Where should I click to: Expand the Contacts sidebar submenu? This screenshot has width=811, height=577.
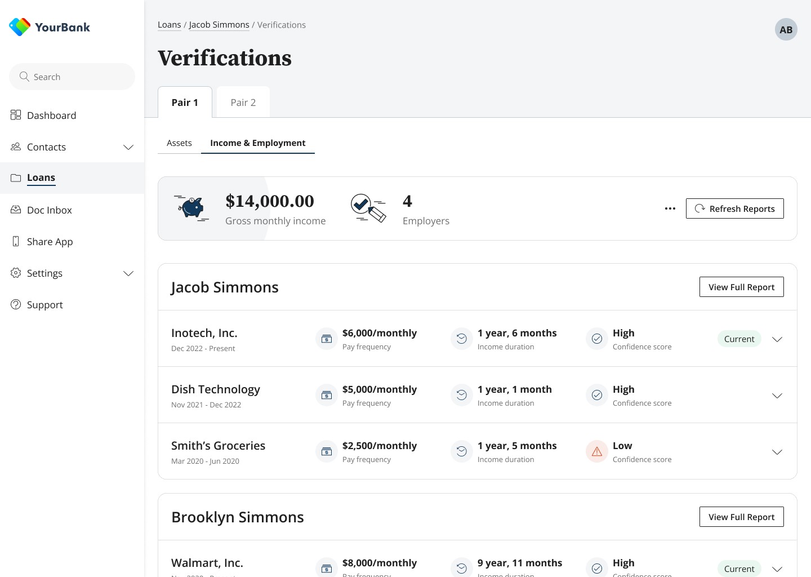pos(128,147)
